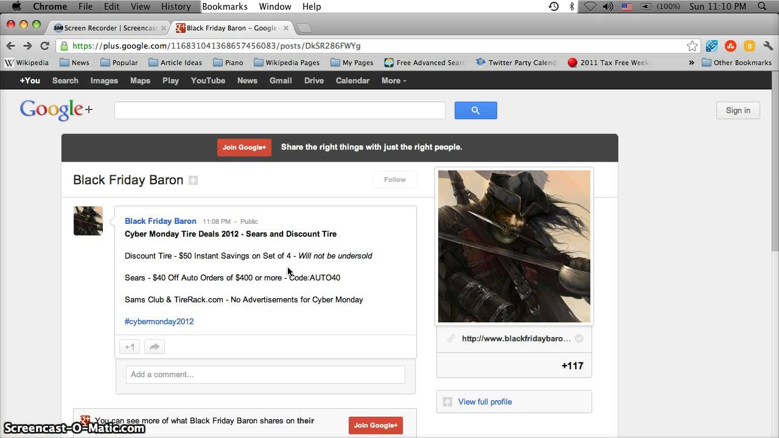Click YouTube in the Google bar

point(208,80)
